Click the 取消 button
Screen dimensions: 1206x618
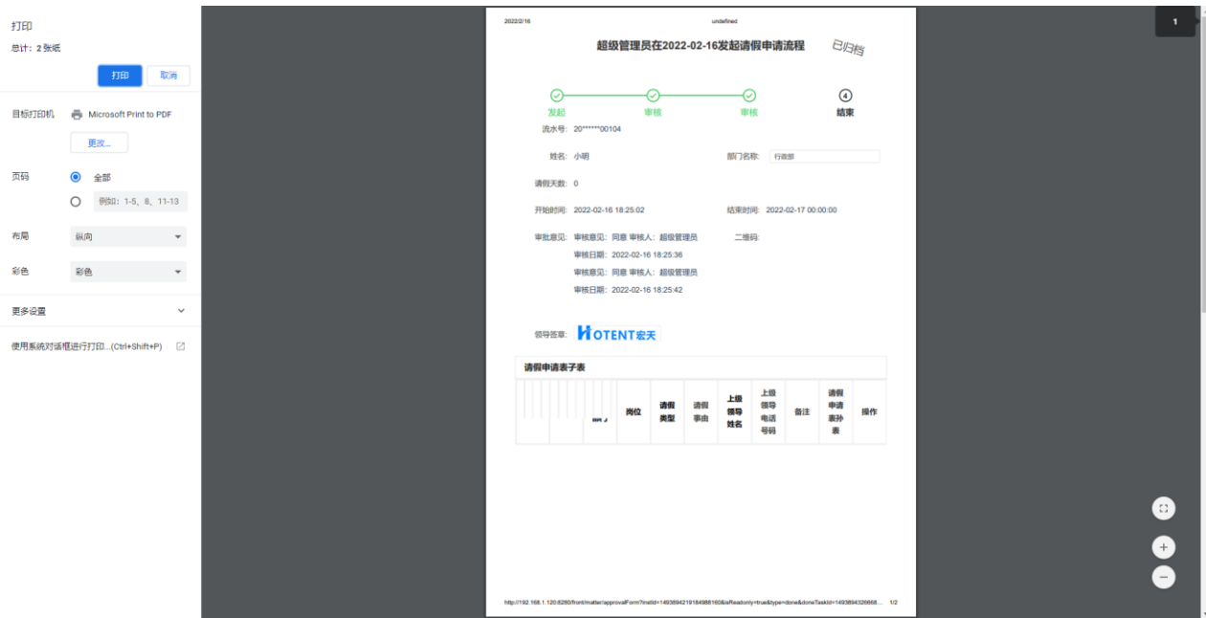tap(168, 76)
